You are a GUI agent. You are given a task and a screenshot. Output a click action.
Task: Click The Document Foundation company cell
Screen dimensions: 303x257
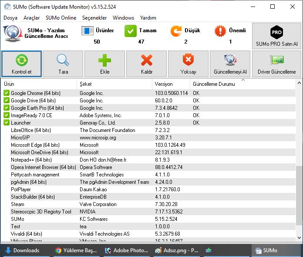click(108, 130)
